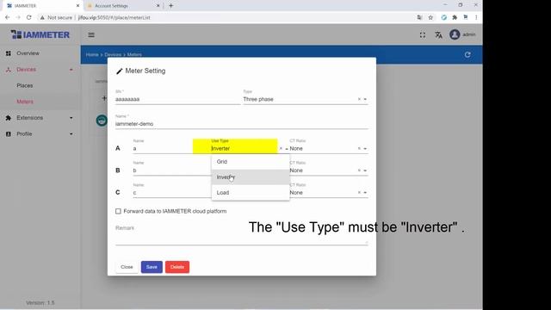
Task: Enable Forward data to IAMMETER cloud platform
Action: pos(118,211)
